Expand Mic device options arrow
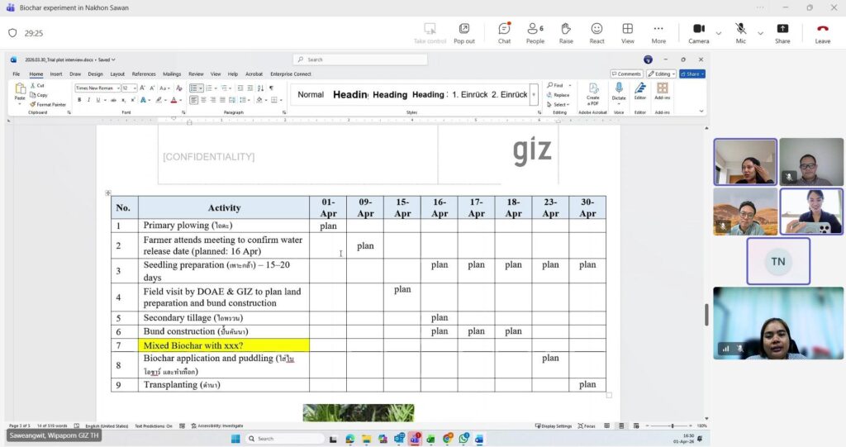This screenshot has height=447, width=846. (x=760, y=33)
